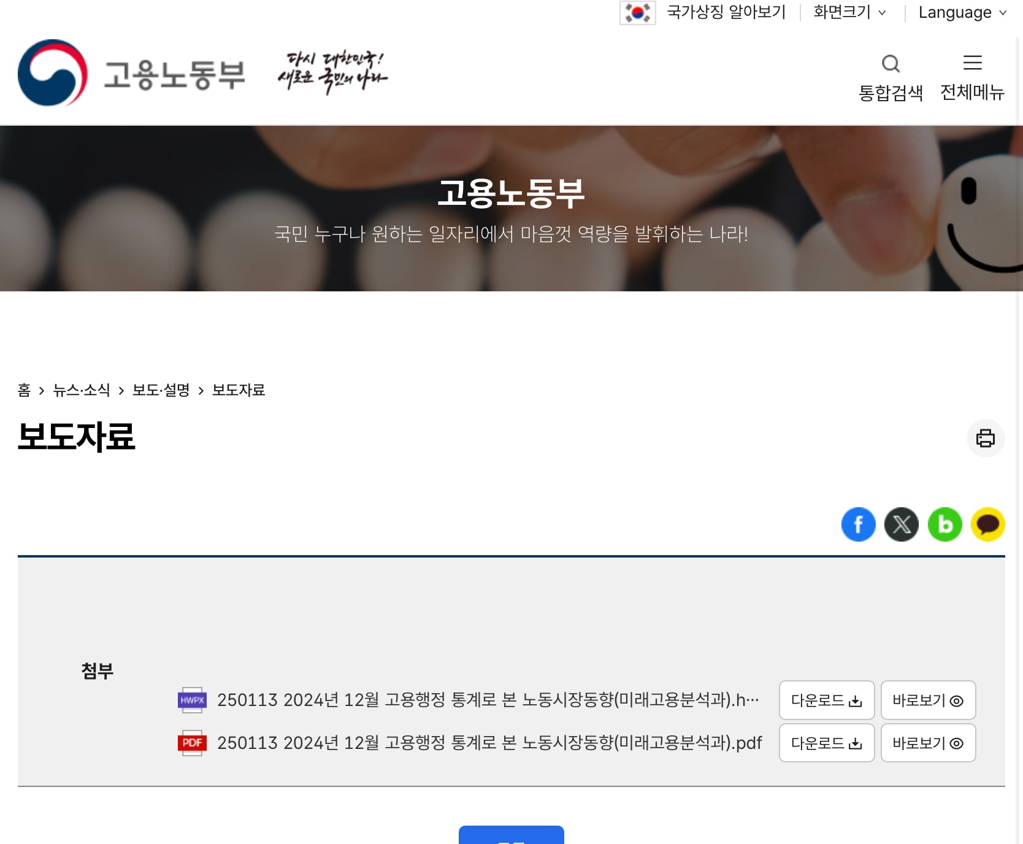Open the Language dropdown

pyautogui.click(x=962, y=12)
